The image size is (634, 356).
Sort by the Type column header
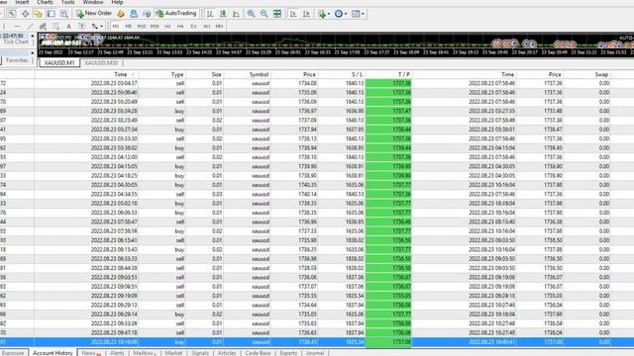pos(161,74)
